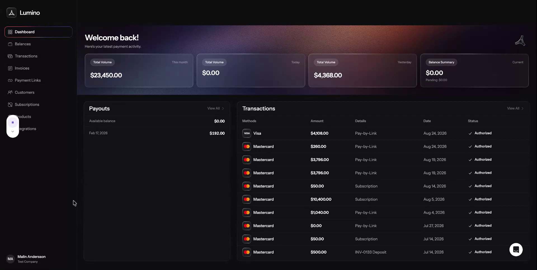Expand the floating widget down chevron
The width and height of the screenshot is (537, 270).
(x=13, y=131)
